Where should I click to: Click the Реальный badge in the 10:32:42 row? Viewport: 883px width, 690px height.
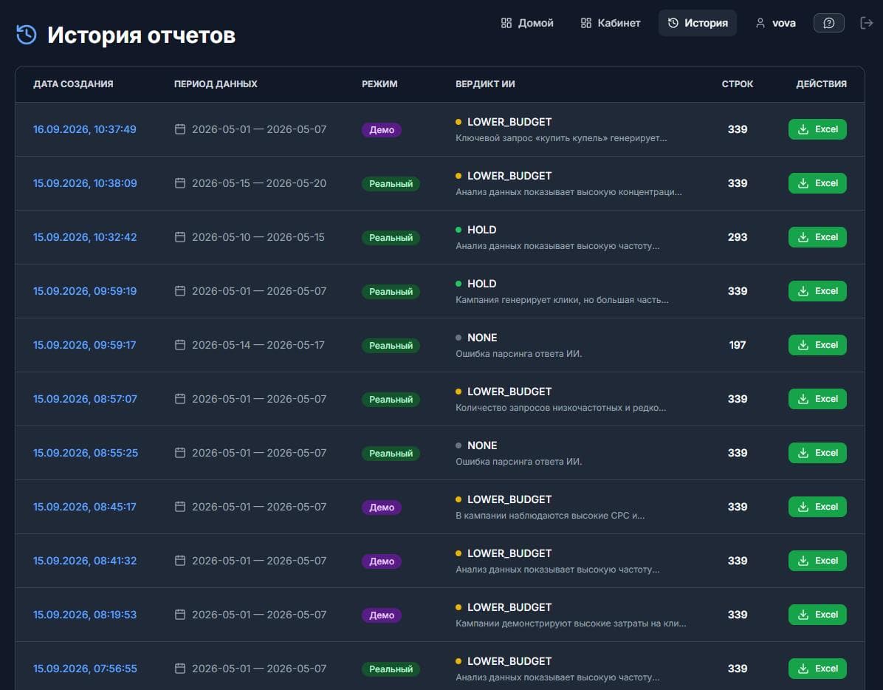(391, 238)
